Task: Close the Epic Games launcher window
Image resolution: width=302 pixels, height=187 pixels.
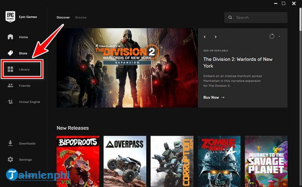Action: tap(294, 3)
